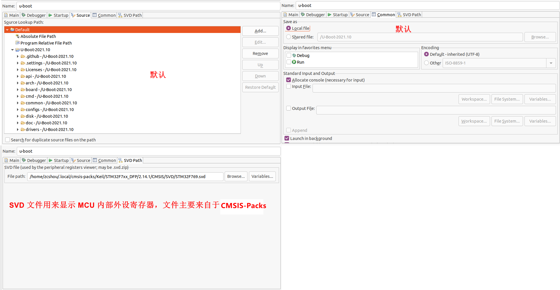Uncheck Allocate console checkbox

(289, 80)
